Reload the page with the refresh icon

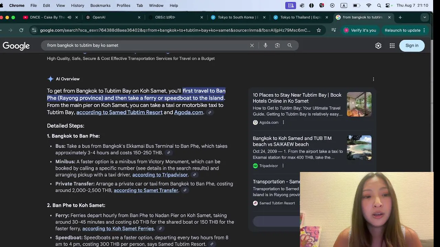pos(21,30)
